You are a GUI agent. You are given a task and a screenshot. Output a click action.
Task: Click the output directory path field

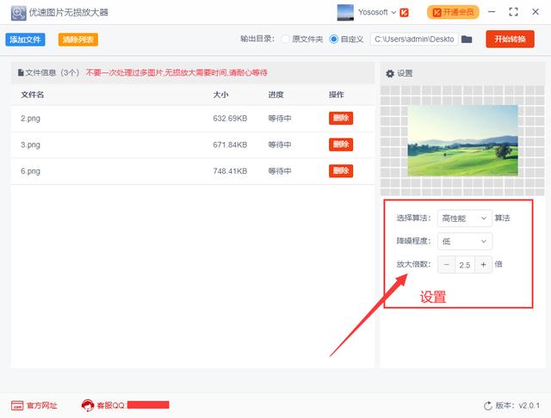point(414,39)
